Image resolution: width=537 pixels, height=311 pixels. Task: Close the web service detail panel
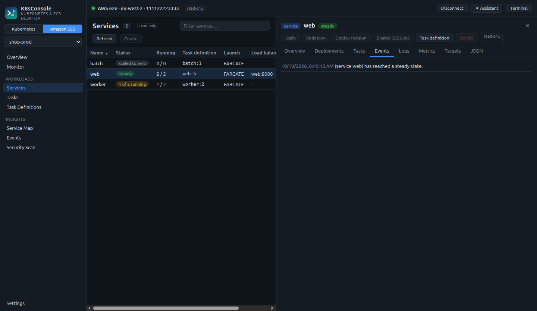click(527, 26)
